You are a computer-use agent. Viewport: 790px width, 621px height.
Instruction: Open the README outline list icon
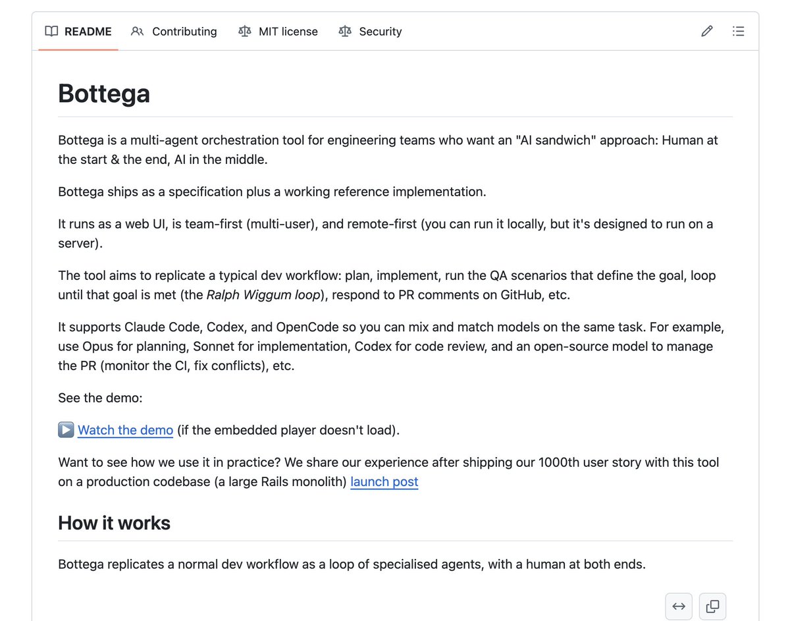pos(739,31)
